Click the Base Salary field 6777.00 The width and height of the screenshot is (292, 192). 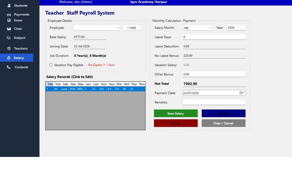tap(89, 37)
